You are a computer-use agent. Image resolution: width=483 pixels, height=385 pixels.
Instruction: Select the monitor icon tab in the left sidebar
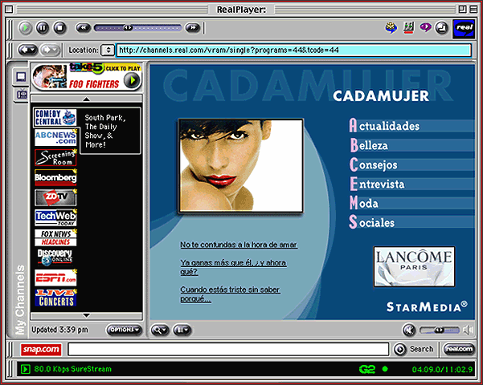(x=21, y=76)
